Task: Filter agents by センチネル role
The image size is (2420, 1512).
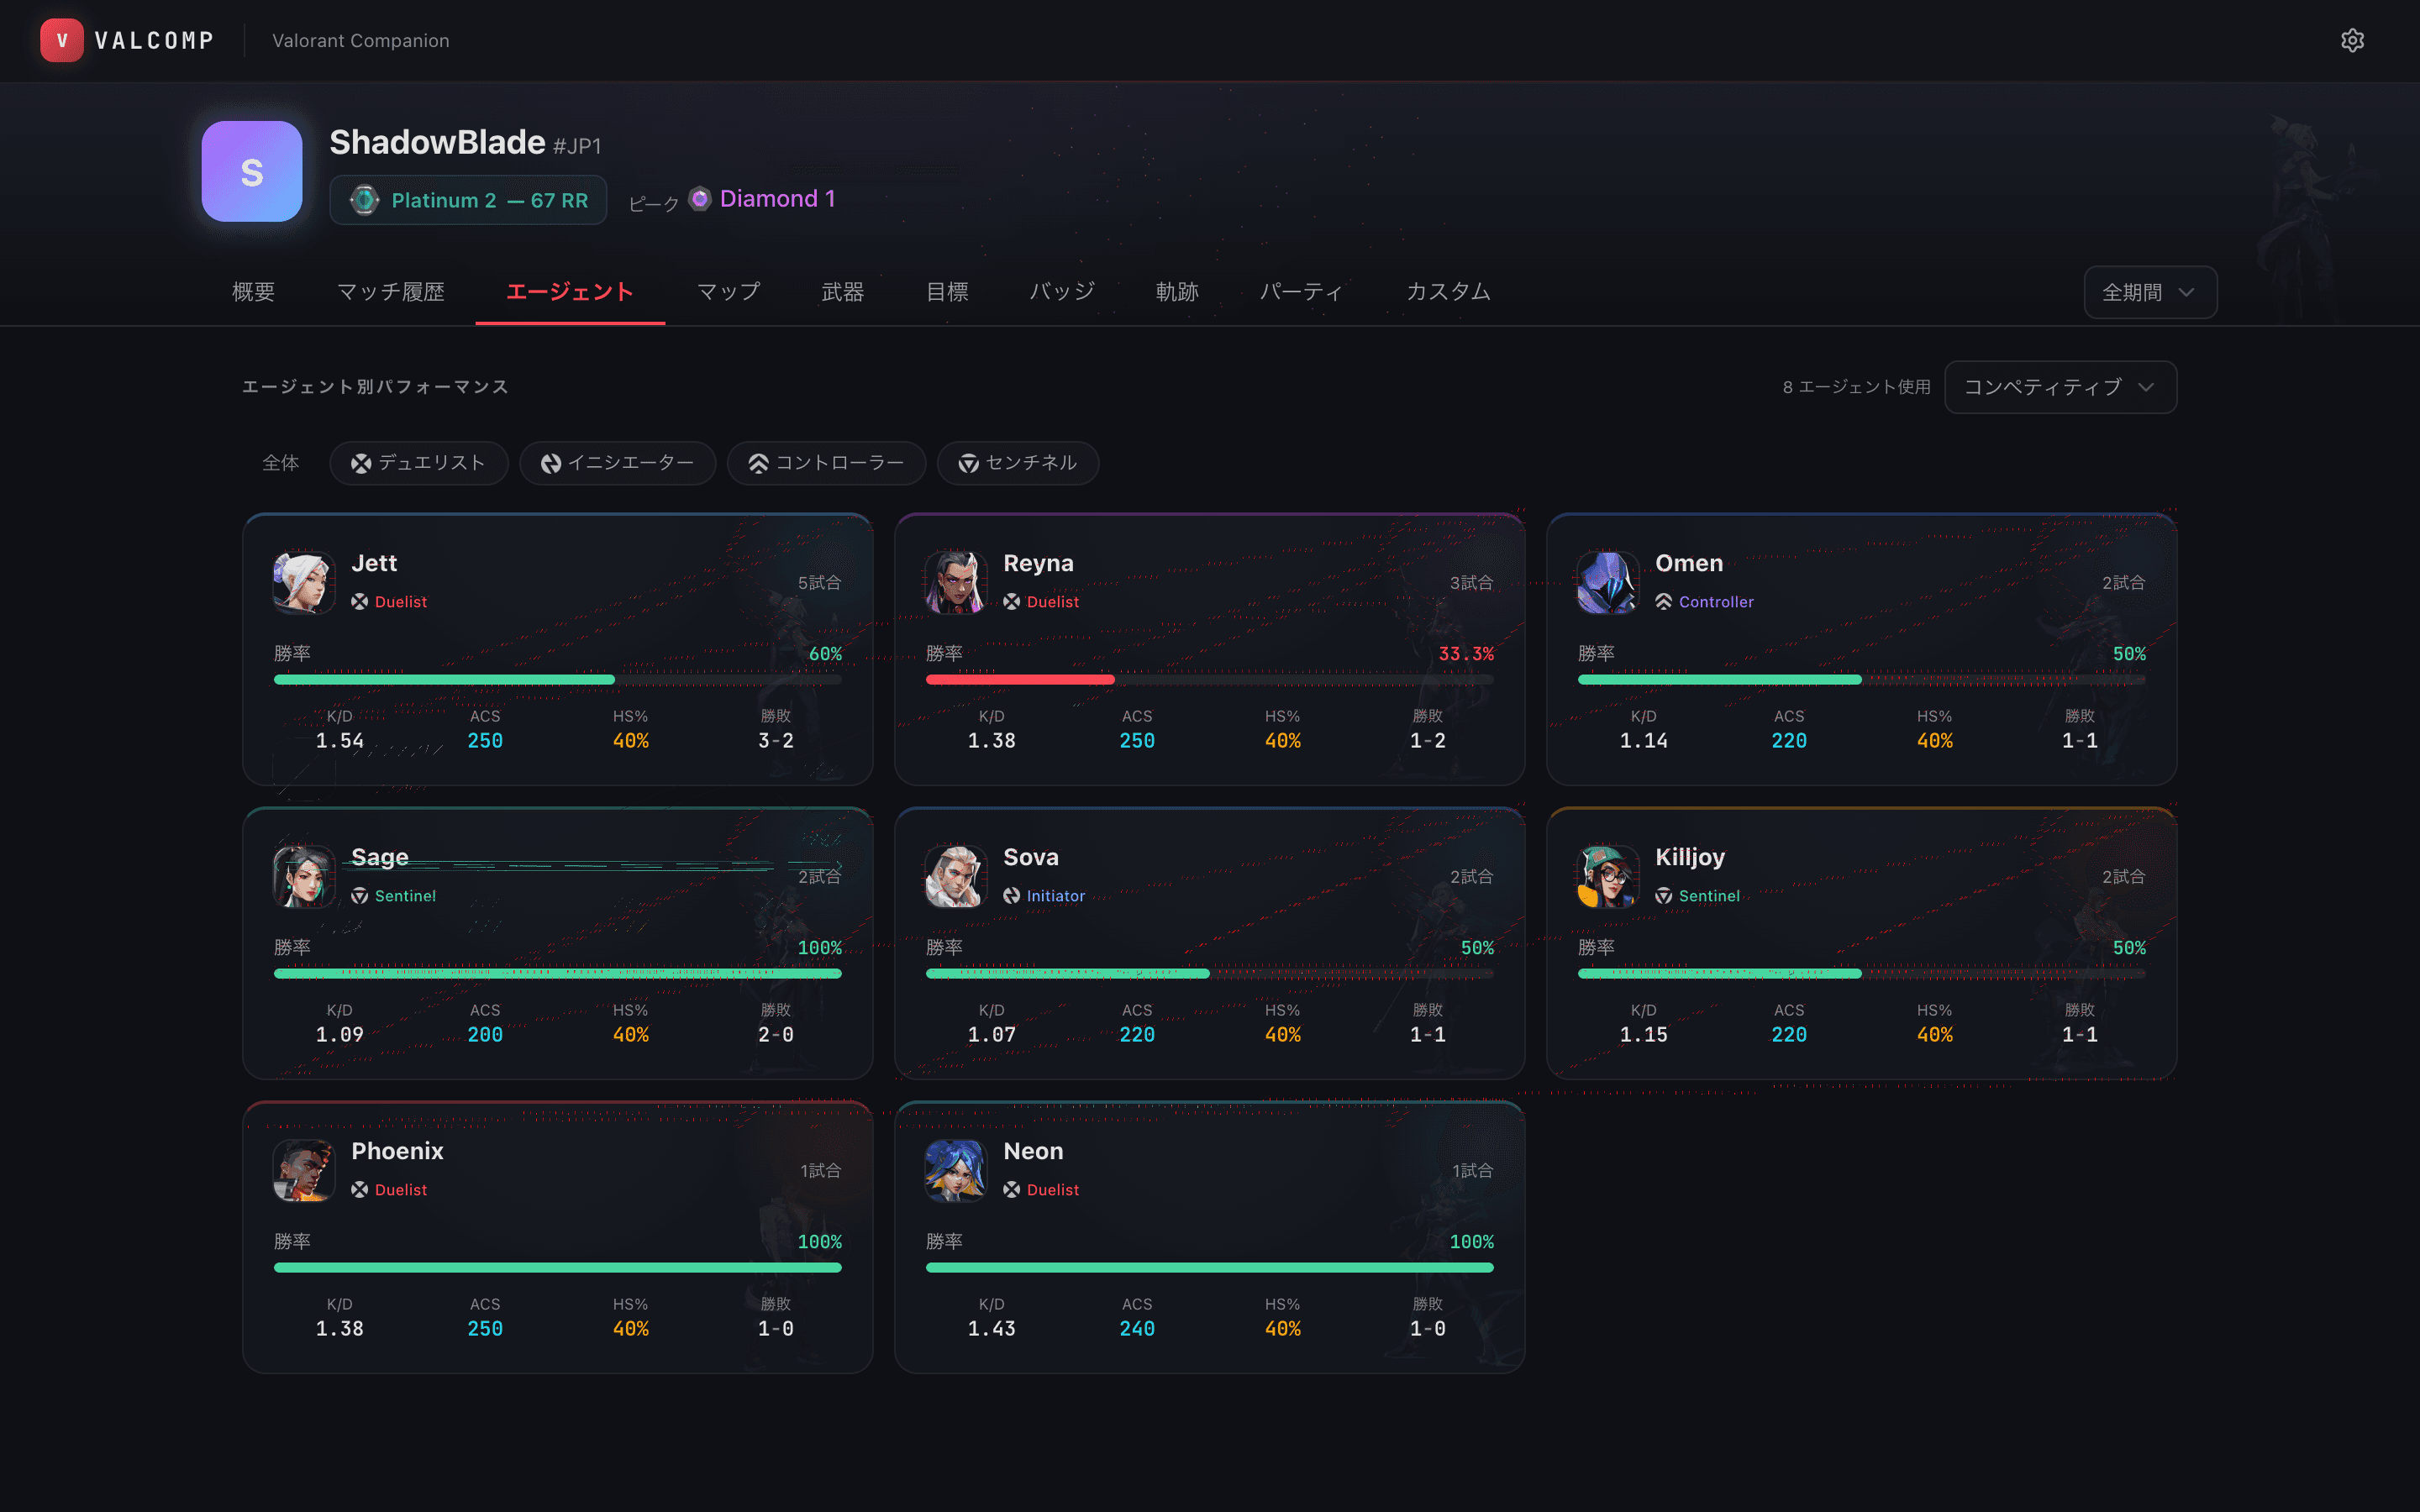Action: tap(1018, 463)
